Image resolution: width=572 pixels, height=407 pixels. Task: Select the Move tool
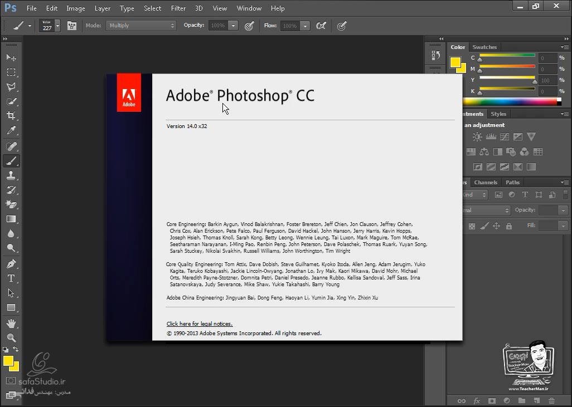[11, 57]
